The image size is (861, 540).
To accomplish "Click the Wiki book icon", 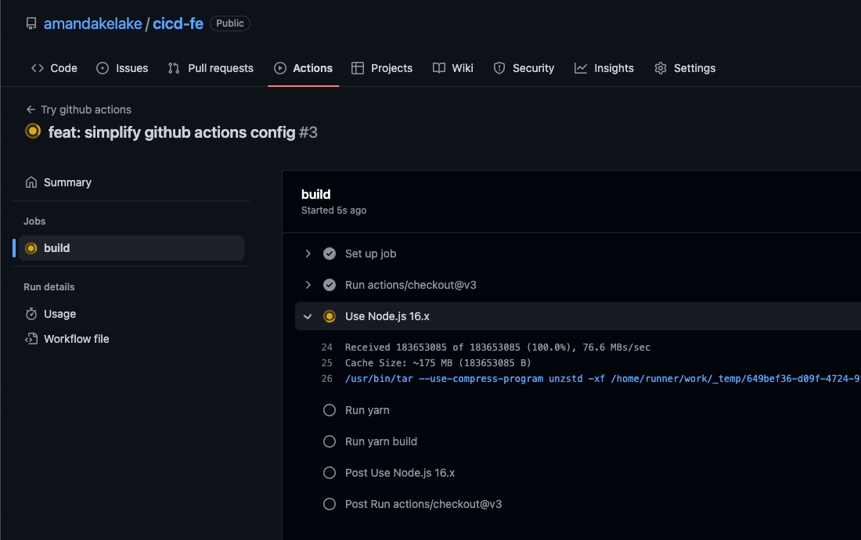I will coord(439,68).
